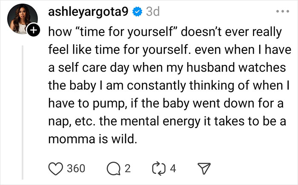
Task: View the 360 likes count
Action: click(76, 168)
